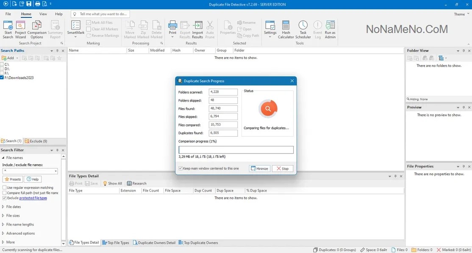Expand the Advanced options section
The image size is (472, 253).
tap(20, 234)
